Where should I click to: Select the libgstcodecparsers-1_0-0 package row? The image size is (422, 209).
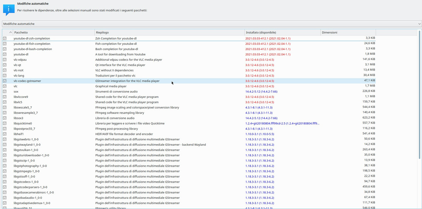click(189, 187)
